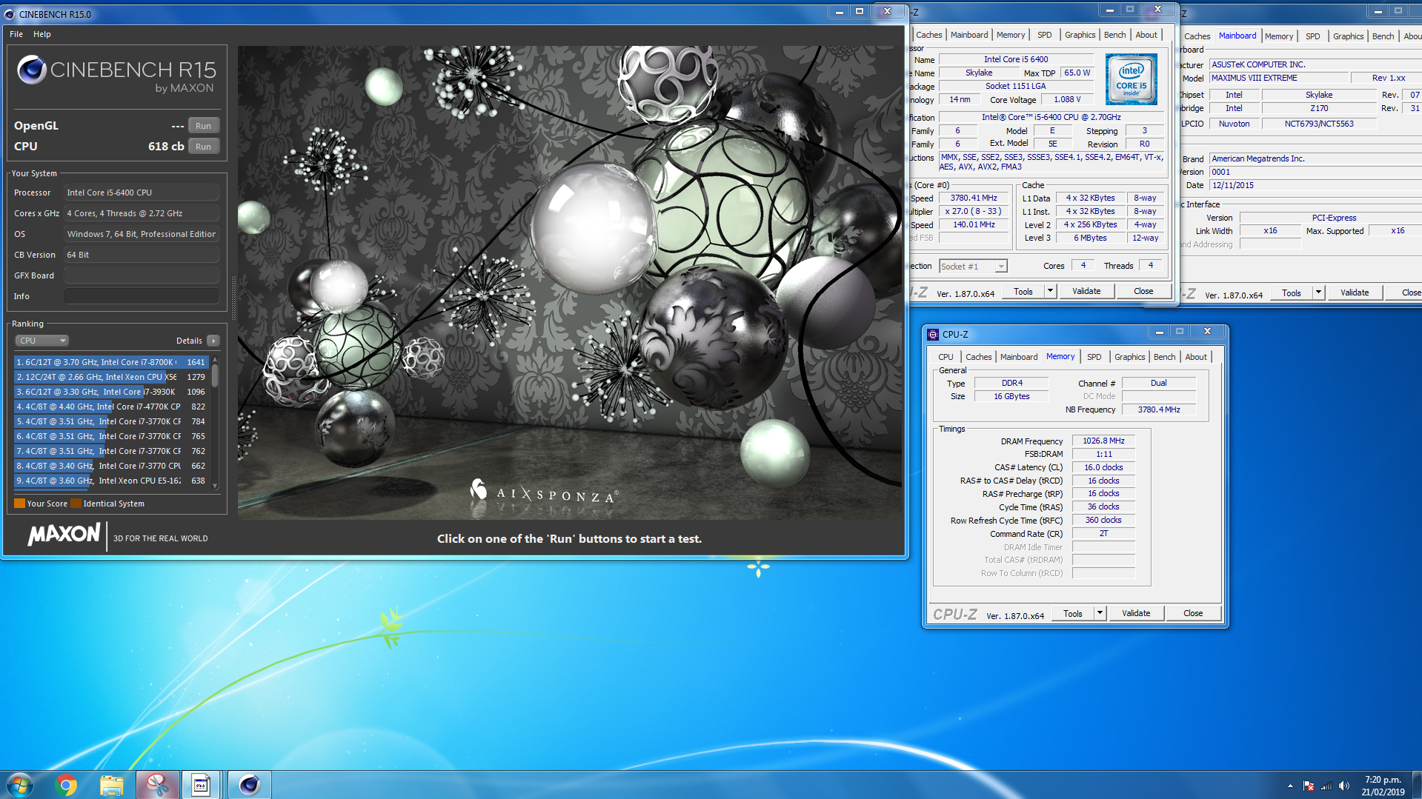Expand Tools dropdown arrow in Memory CPU-Z window
Screen dimensions: 1422x799
coord(1100,613)
